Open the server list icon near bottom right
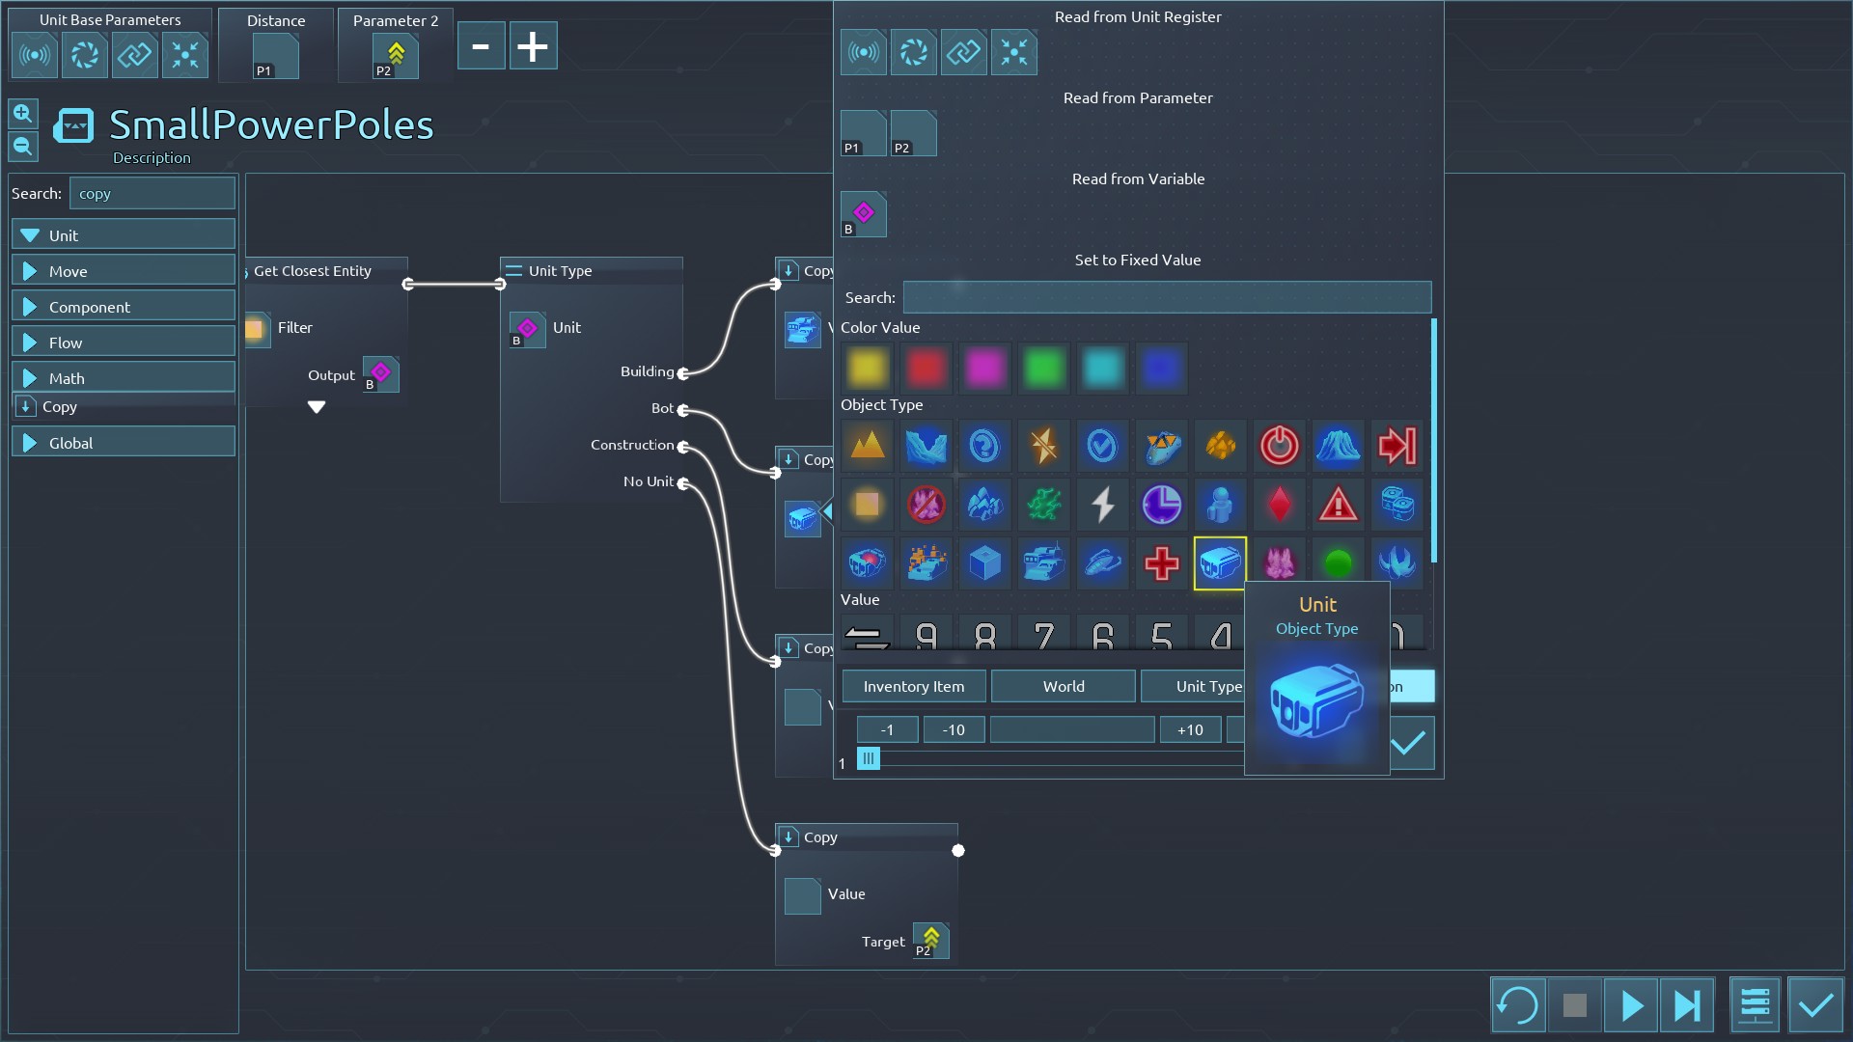The height and width of the screenshot is (1042, 1853). [x=1755, y=1006]
